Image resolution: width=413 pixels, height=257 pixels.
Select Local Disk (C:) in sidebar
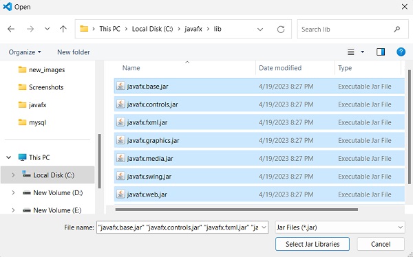pos(48,175)
